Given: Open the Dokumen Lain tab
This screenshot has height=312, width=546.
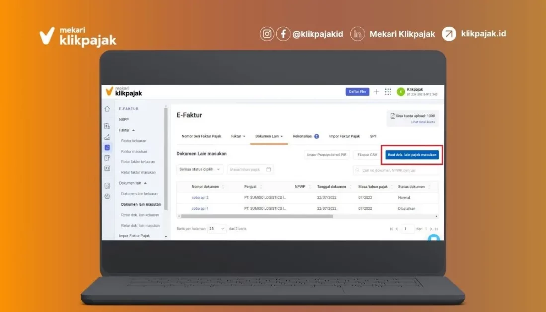Looking at the screenshot, I should pos(269,136).
